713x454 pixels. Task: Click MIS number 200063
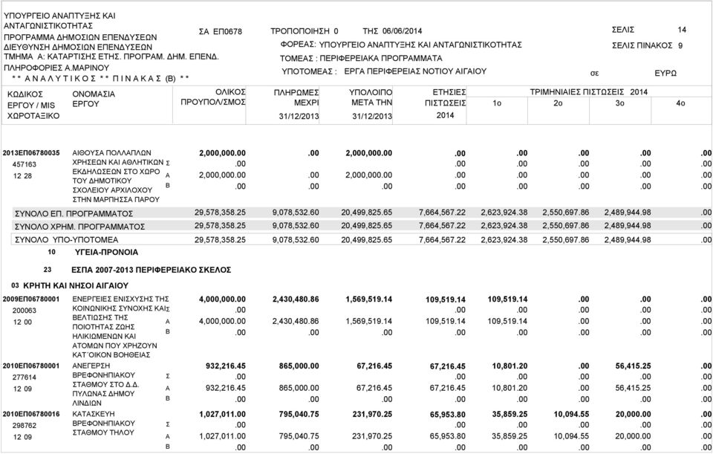24,311
